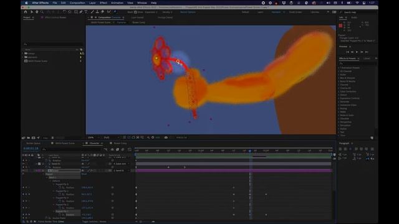Open the Animation menu
Screen dimensions: 399x224
click(117, 2)
